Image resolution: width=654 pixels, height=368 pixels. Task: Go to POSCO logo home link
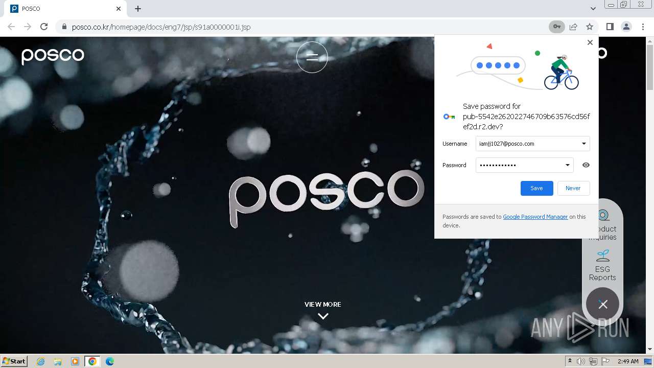coord(53,55)
